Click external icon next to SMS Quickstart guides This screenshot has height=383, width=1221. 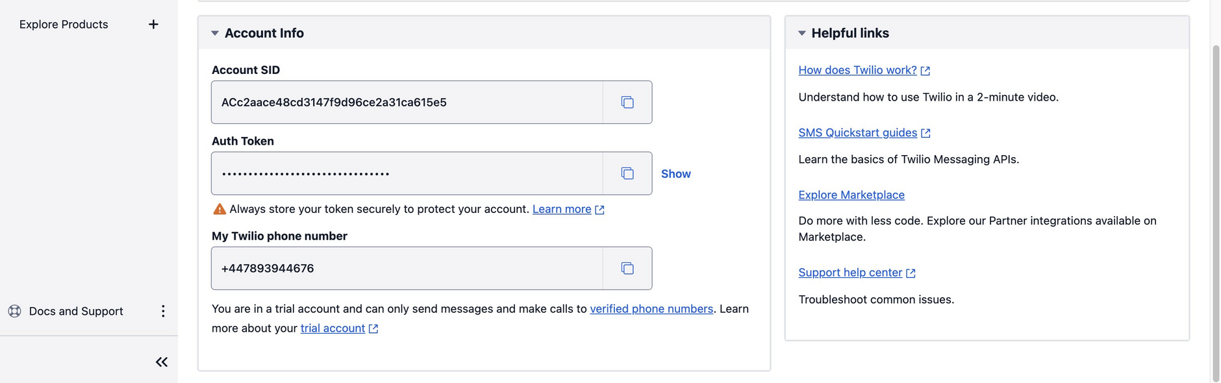point(926,133)
